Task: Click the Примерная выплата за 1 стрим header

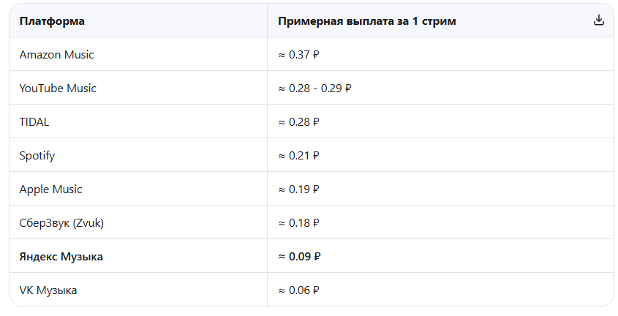Action: pyautogui.click(x=367, y=21)
